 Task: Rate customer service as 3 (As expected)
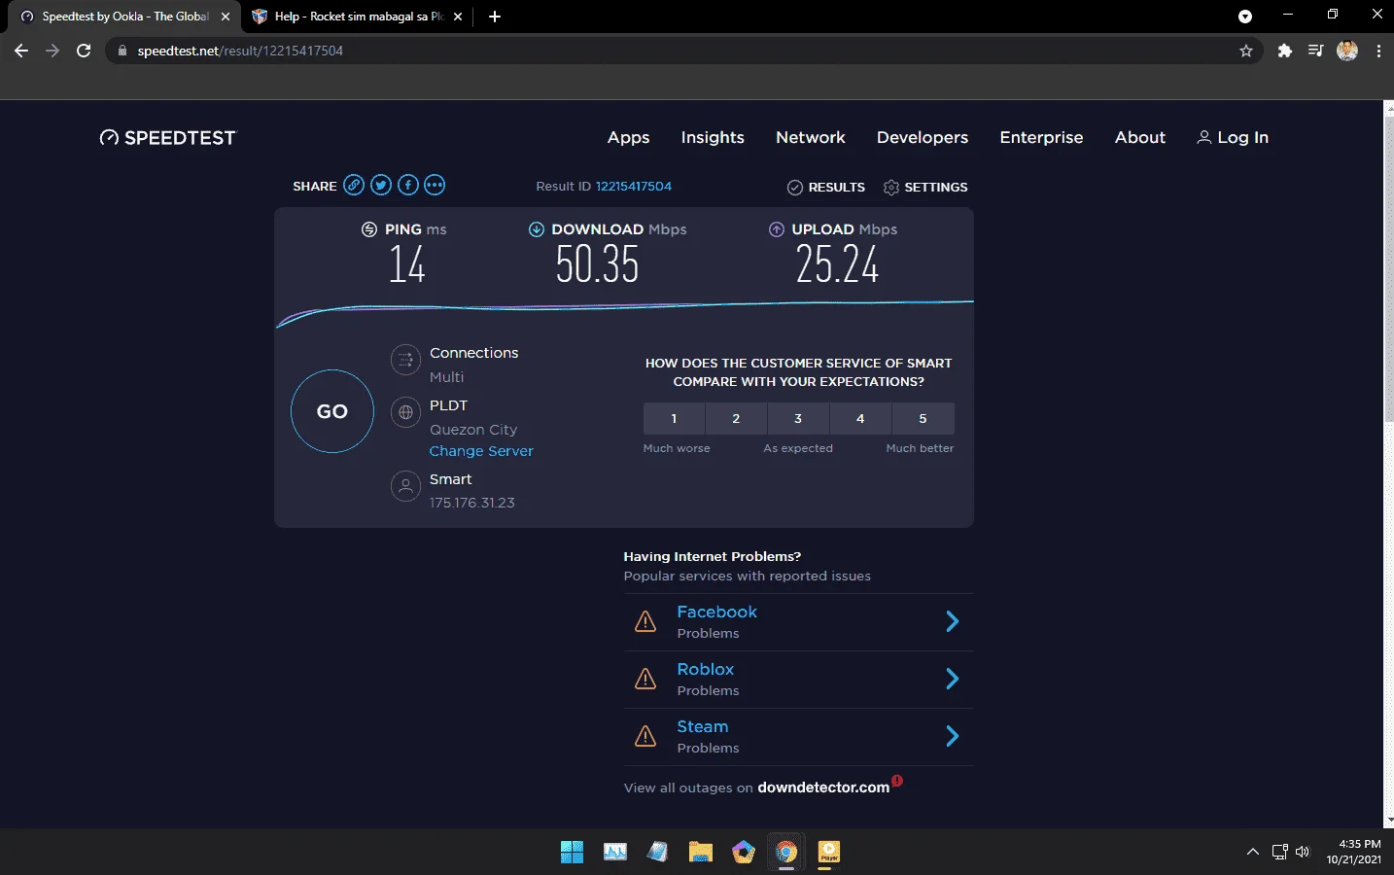coord(798,418)
